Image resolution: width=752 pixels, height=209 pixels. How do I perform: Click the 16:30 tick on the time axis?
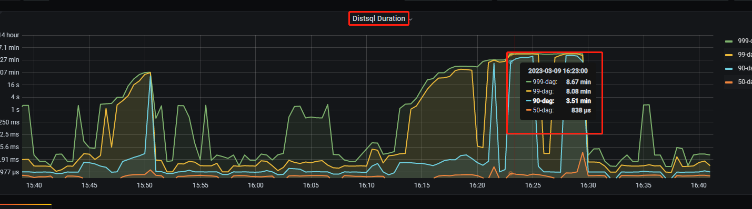tap(588, 185)
